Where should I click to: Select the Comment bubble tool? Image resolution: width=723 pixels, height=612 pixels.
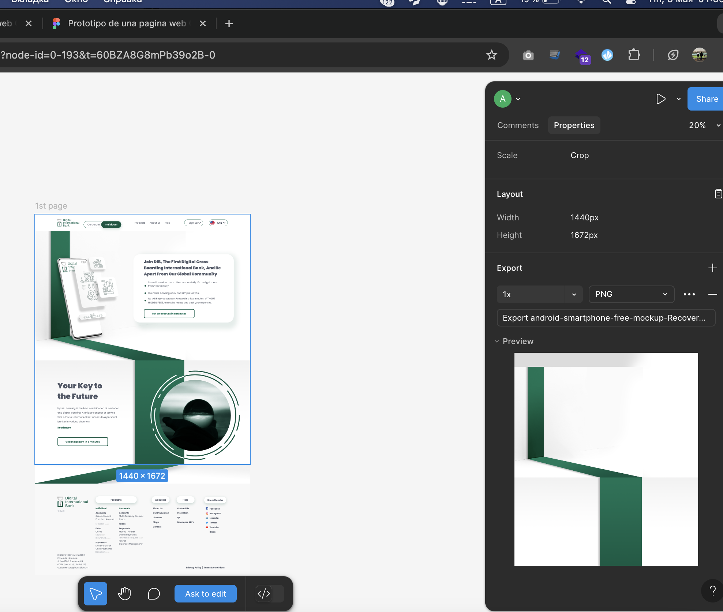pyautogui.click(x=154, y=593)
